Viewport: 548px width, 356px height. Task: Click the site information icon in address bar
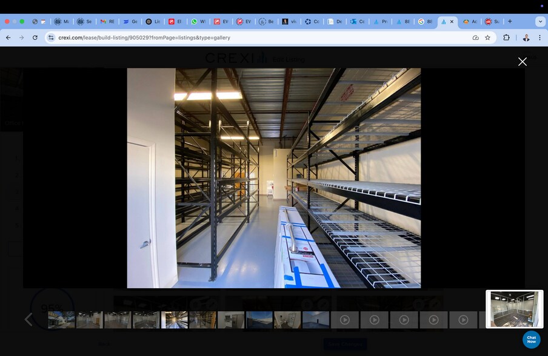(x=51, y=38)
